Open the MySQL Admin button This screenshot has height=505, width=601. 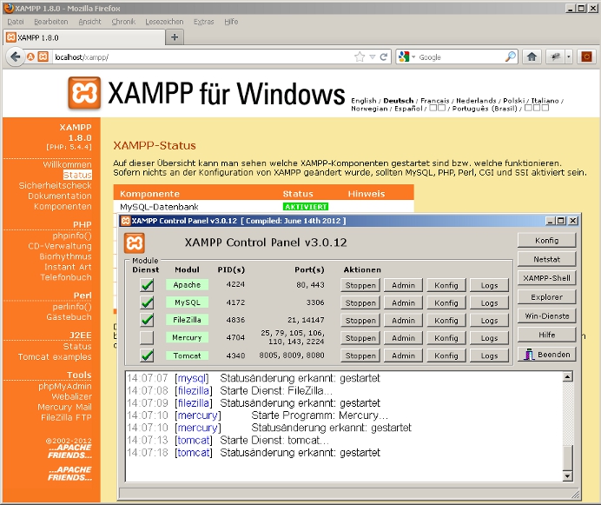tap(403, 302)
